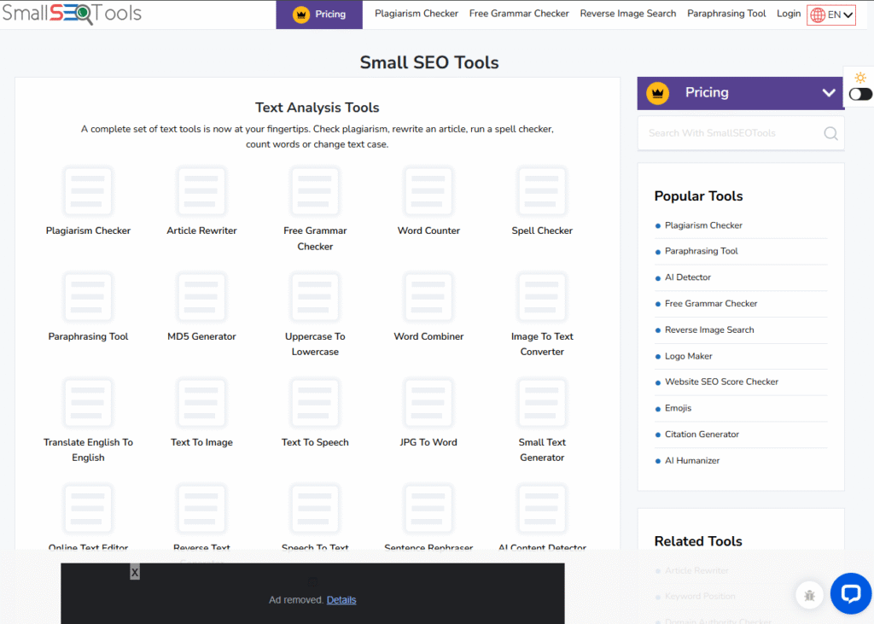Open Free Grammar Checker in top navigation
This screenshot has width=874, height=624.
[519, 14]
